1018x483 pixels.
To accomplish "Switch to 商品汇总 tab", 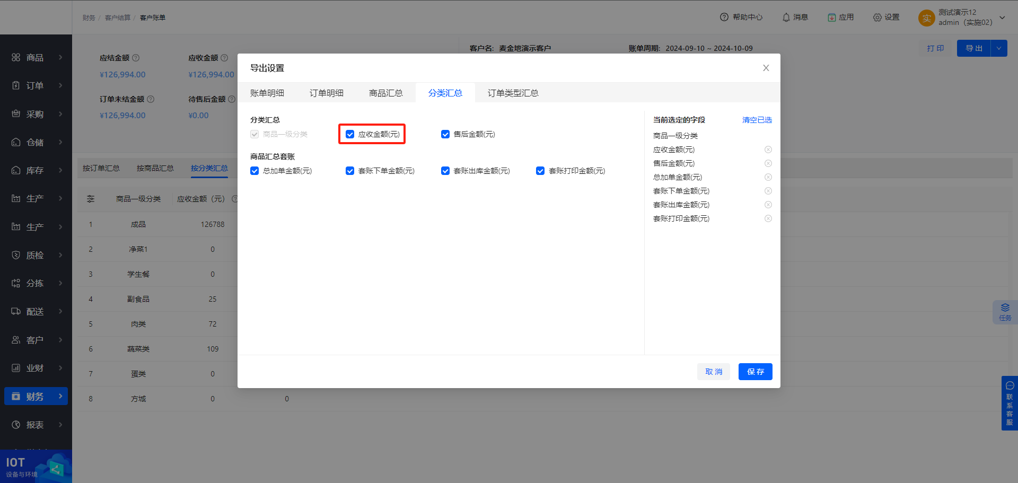I will tap(386, 93).
